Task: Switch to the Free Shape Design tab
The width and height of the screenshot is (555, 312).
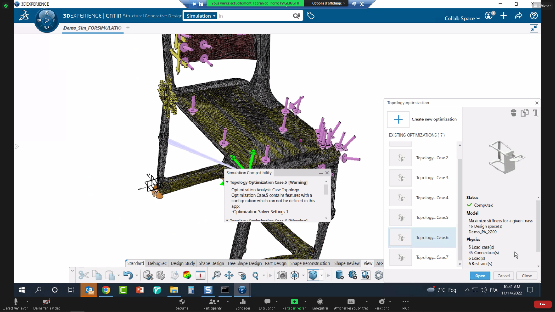Action: 245,263
